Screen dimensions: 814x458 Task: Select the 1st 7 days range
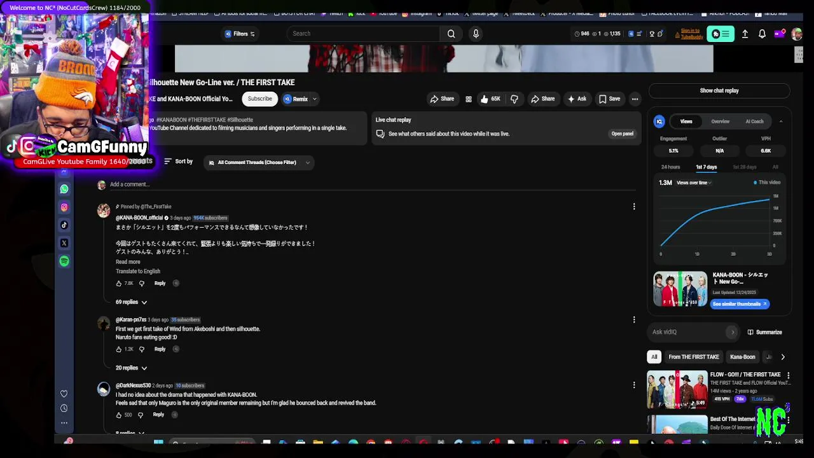[706, 167]
